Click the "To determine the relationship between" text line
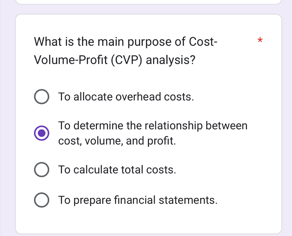 (x=153, y=125)
